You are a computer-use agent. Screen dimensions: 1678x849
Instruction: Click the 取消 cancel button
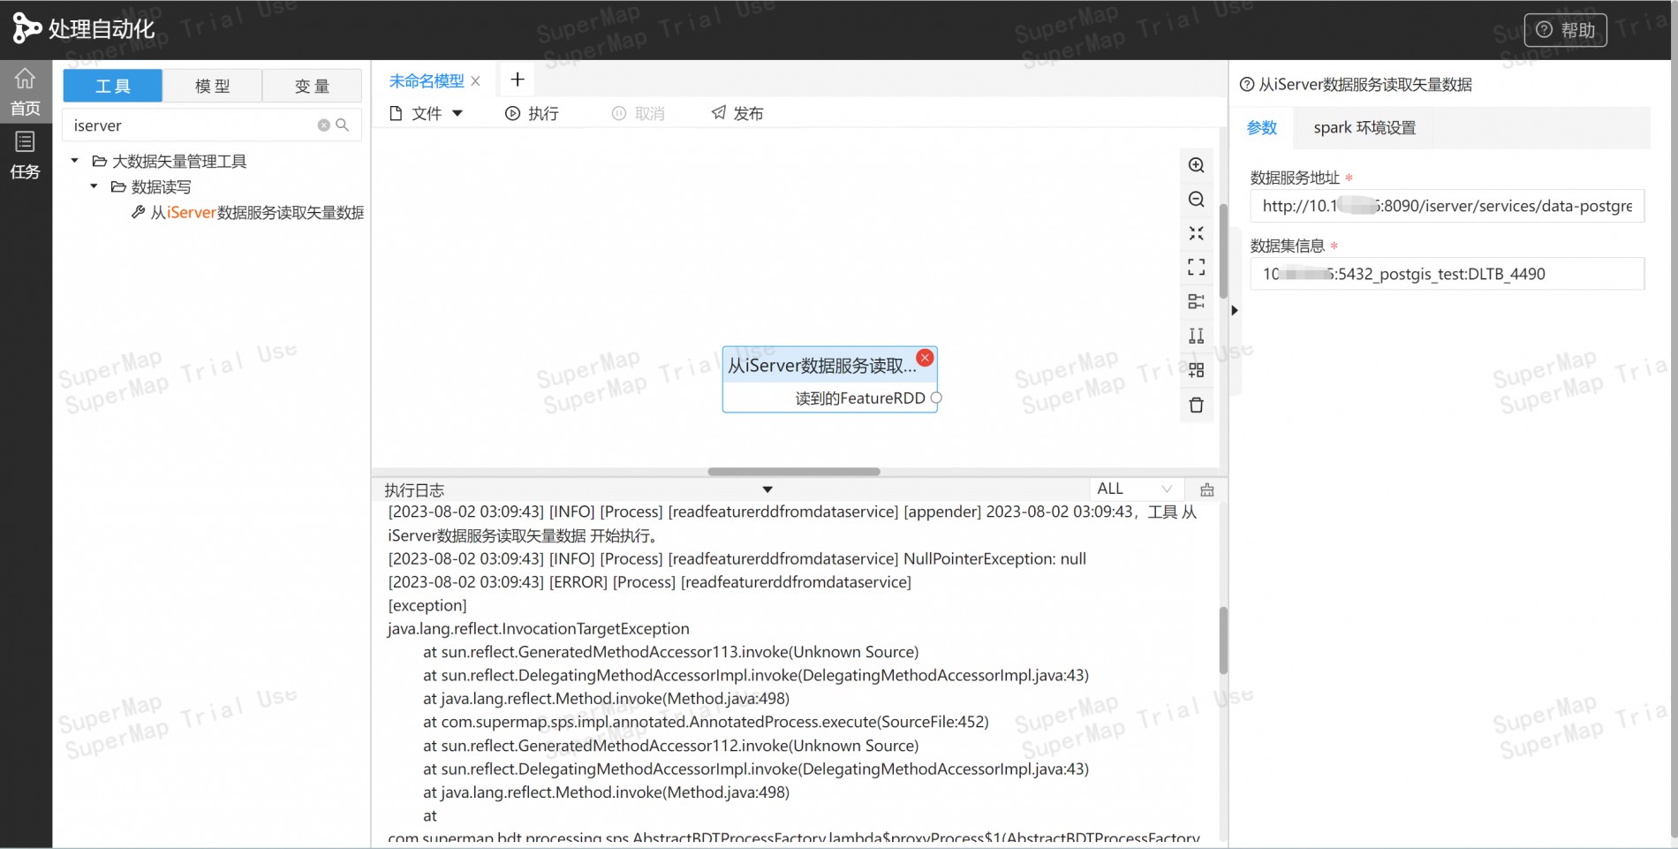(x=638, y=113)
